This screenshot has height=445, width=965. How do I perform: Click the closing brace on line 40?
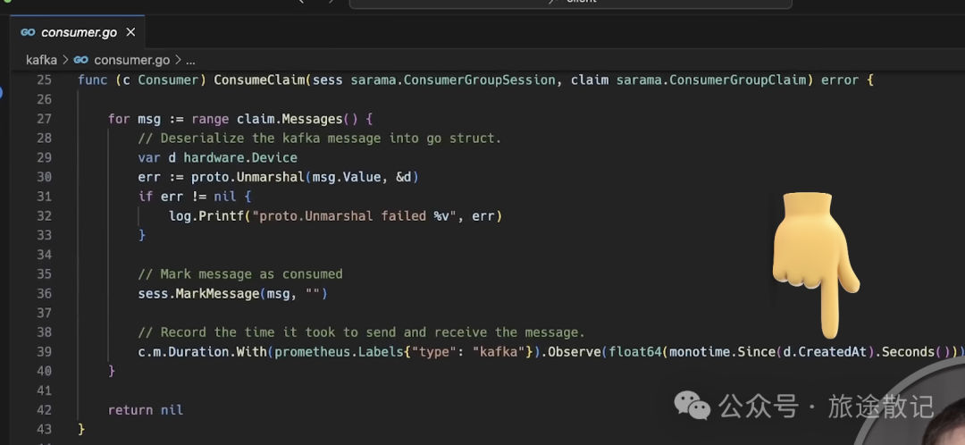pyautogui.click(x=112, y=371)
